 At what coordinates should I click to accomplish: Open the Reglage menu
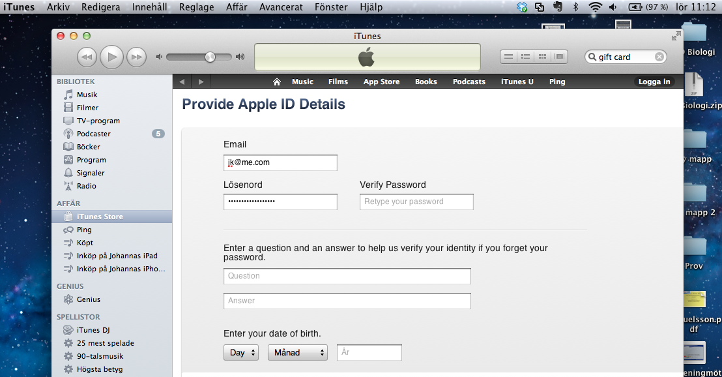197,7
